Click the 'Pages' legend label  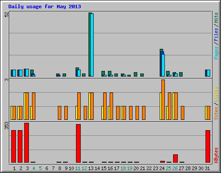tap(216, 53)
